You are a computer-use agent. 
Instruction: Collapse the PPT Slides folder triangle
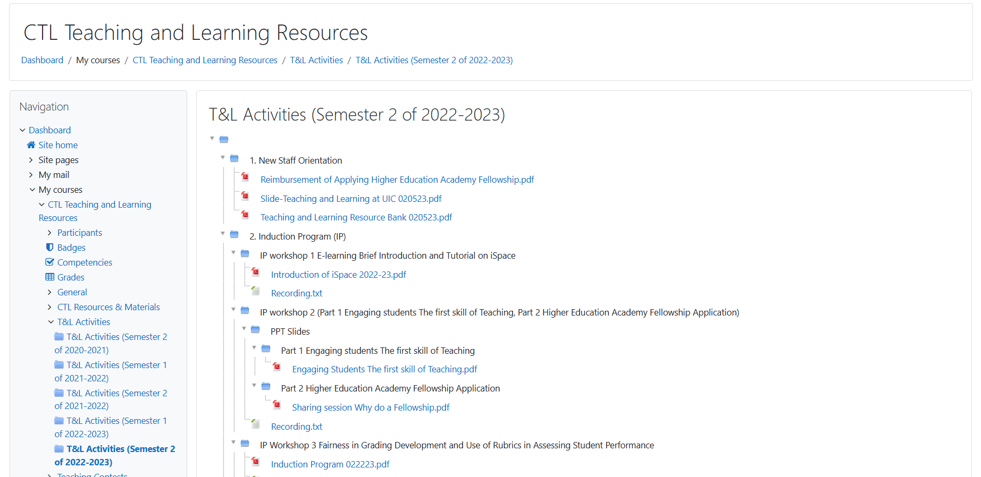244,329
